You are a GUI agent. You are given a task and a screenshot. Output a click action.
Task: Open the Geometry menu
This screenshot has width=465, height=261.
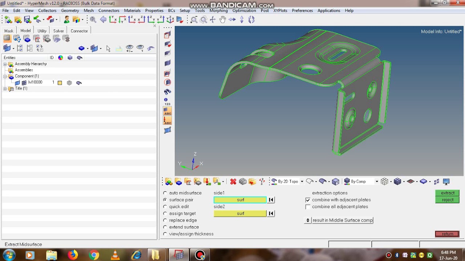point(70,11)
